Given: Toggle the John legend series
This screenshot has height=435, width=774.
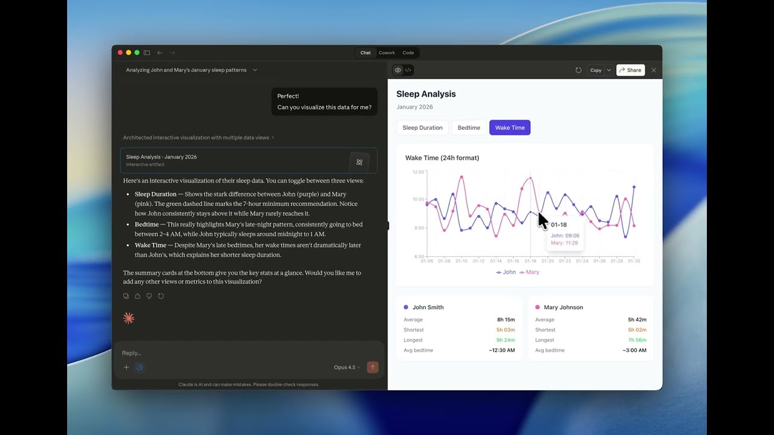Looking at the screenshot, I should (506, 272).
